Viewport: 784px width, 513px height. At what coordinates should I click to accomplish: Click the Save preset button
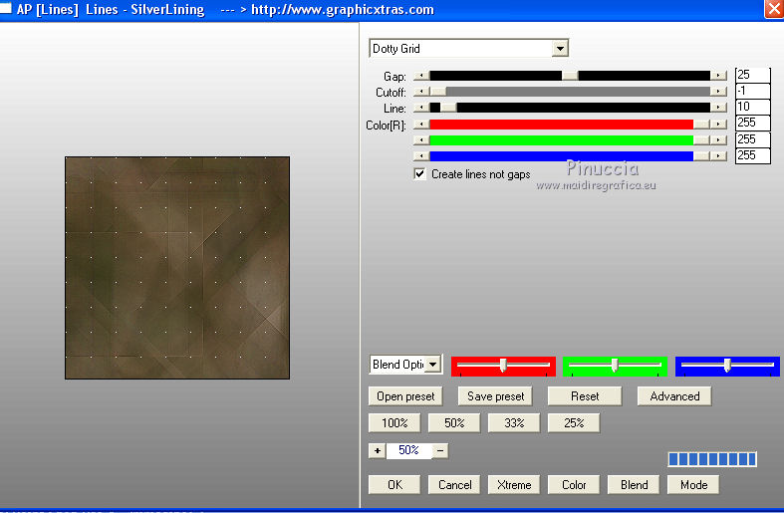coord(495,396)
